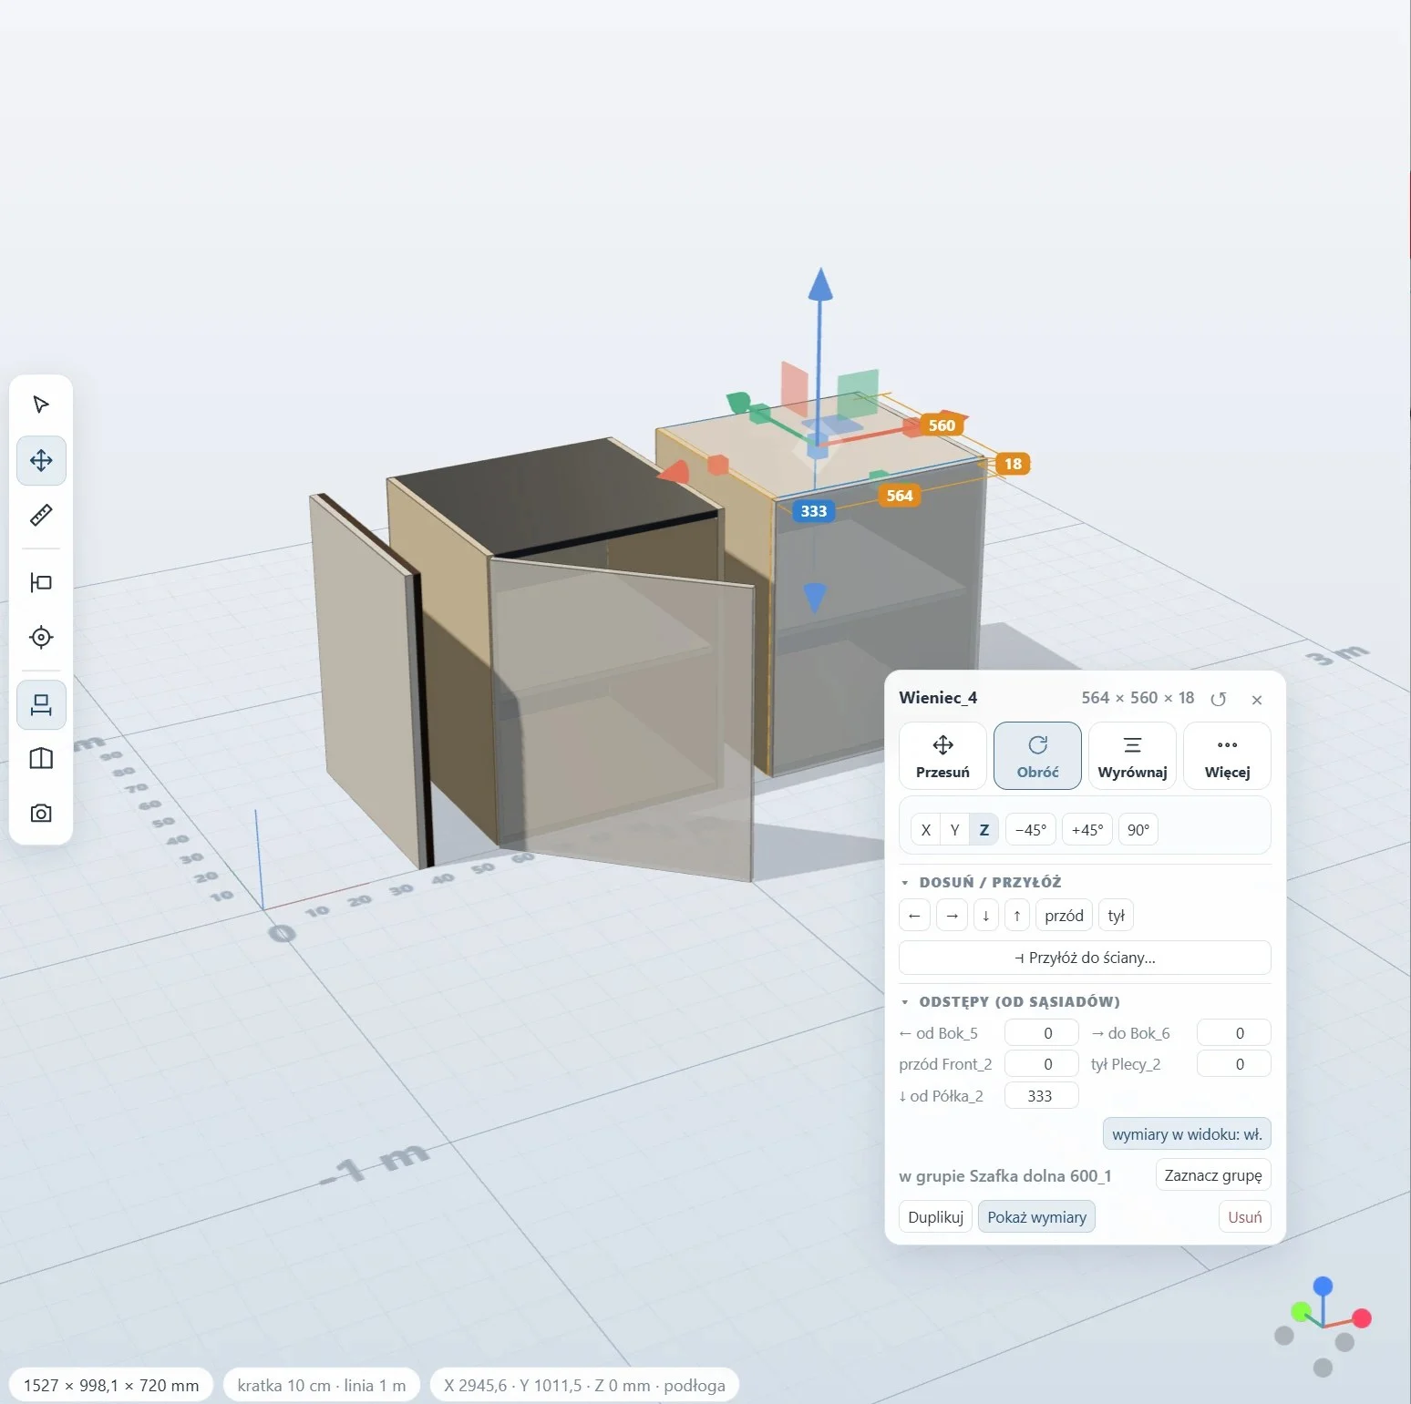
Task: Close the Wieniec_4 properties panel
Action: pyautogui.click(x=1257, y=699)
